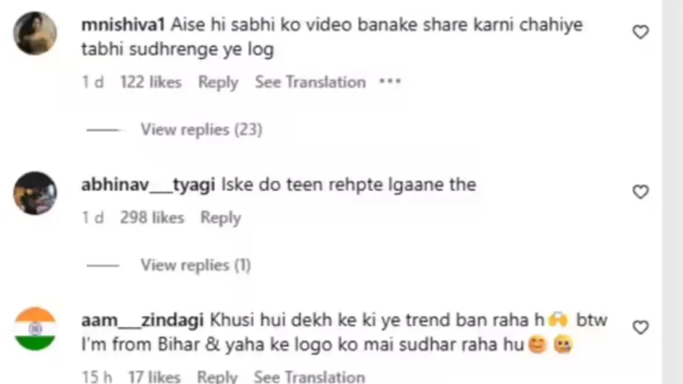The image size is (683, 384).
Task: See Translation of aam__zindagi's comment
Action: [x=309, y=377]
